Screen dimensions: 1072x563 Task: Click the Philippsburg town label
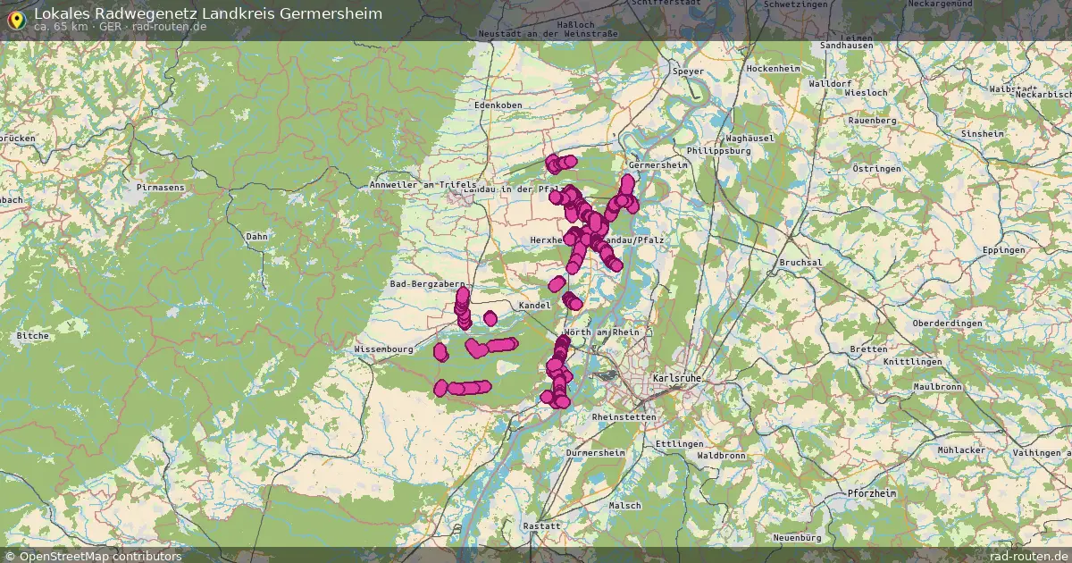click(719, 151)
